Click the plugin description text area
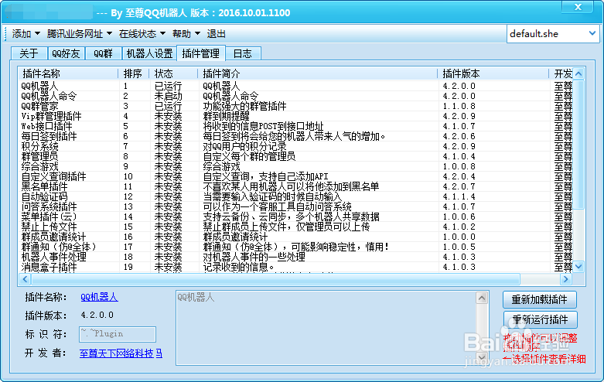Screen dimensions: 604x382 326,328
